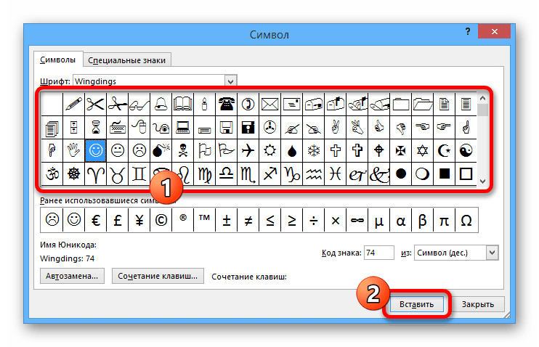Pick the open book symbol

coord(182,104)
